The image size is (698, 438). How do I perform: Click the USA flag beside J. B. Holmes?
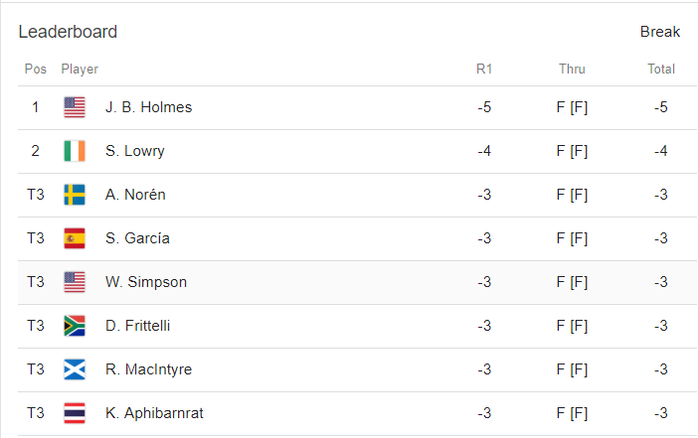(75, 107)
